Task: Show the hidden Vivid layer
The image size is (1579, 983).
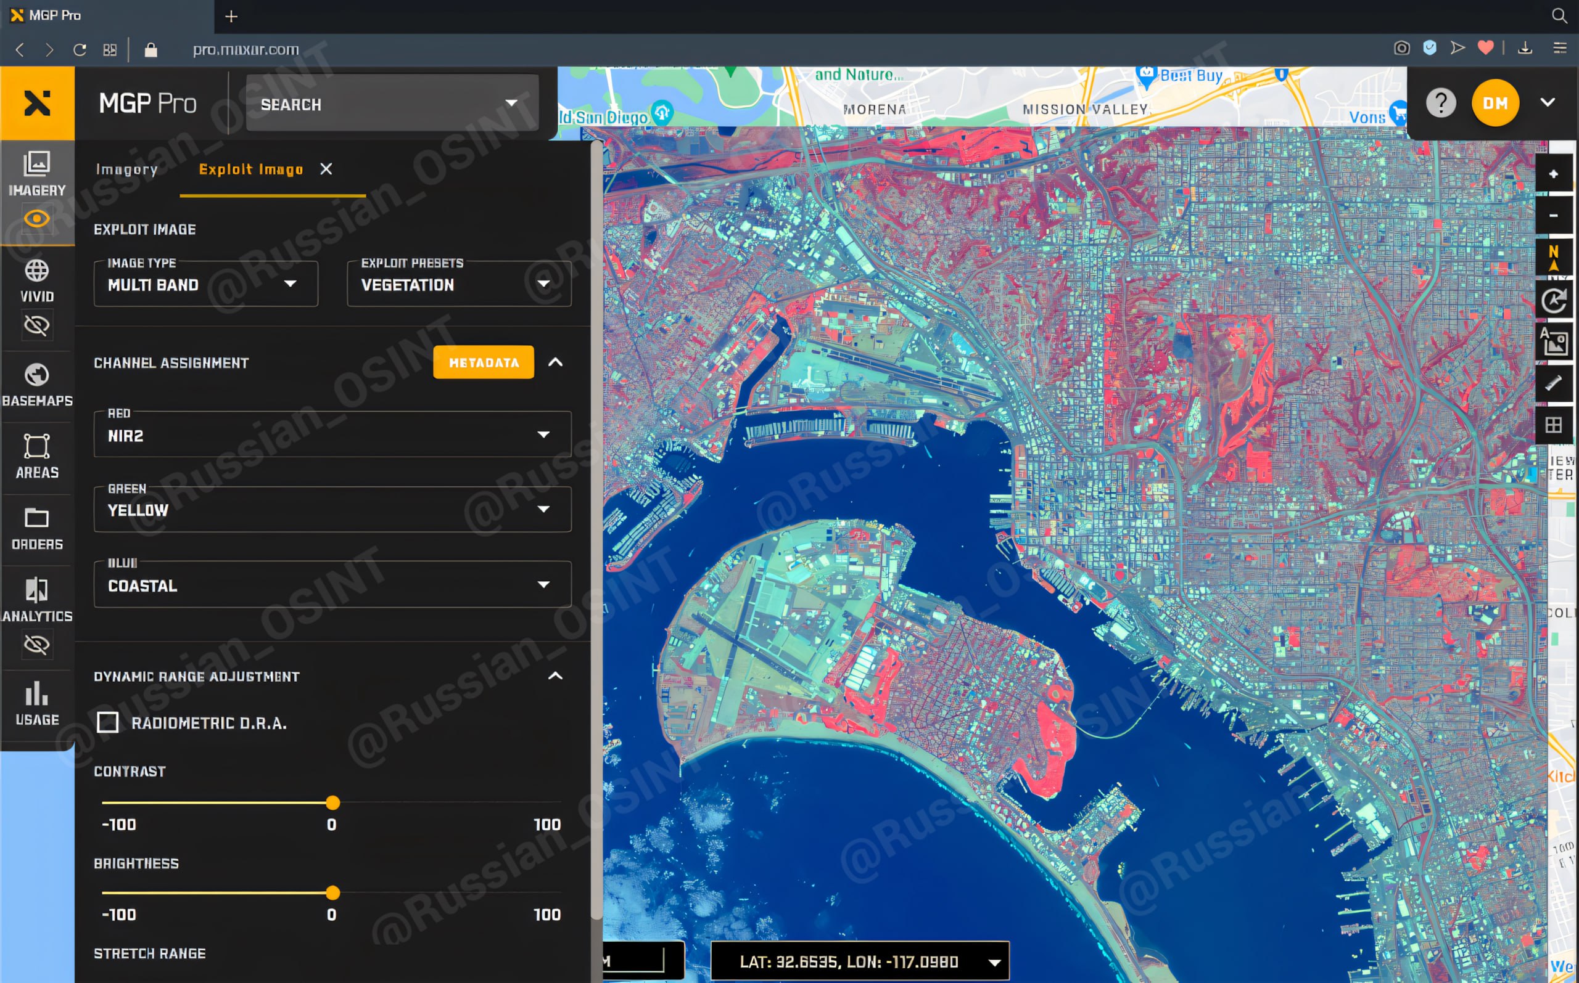Action: pyautogui.click(x=36, y=325)
